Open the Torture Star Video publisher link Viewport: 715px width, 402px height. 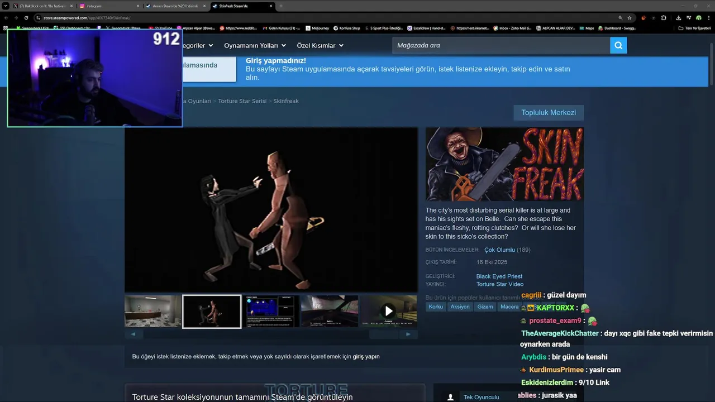point(500,284)
